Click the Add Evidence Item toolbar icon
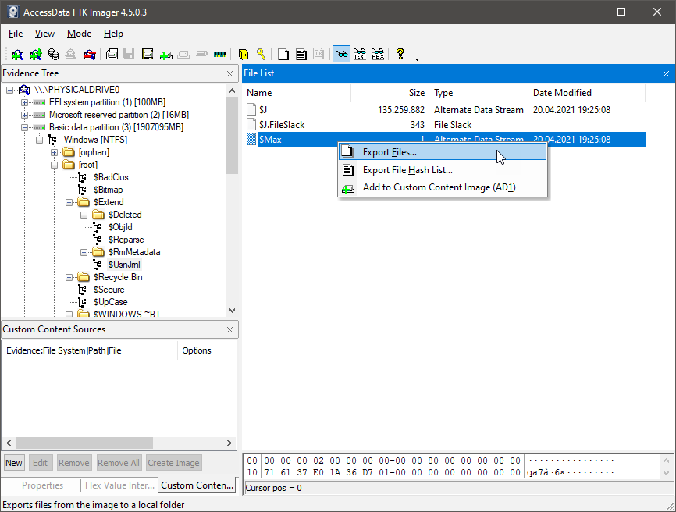 coord(18,55)
